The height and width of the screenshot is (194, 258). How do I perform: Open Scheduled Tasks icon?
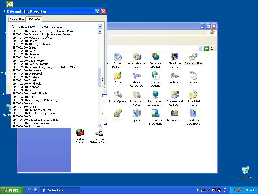pyautogui.click(x=193, y=98)
